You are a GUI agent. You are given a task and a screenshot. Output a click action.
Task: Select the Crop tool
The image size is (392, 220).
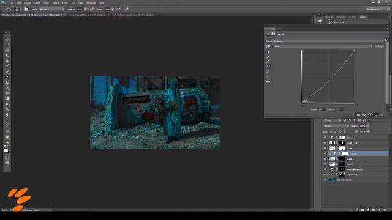coord(7,61)
